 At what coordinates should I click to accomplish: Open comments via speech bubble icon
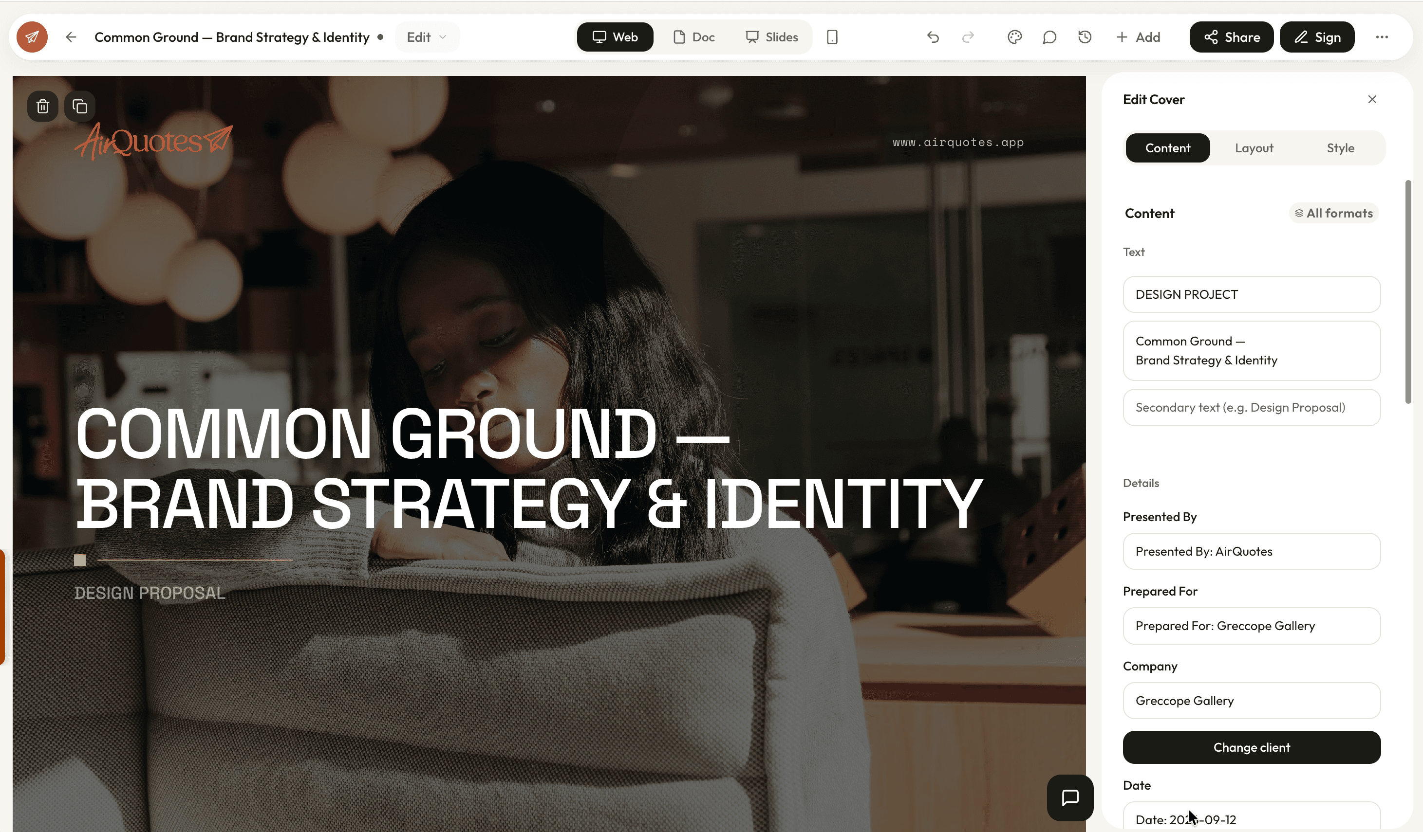1049,37
